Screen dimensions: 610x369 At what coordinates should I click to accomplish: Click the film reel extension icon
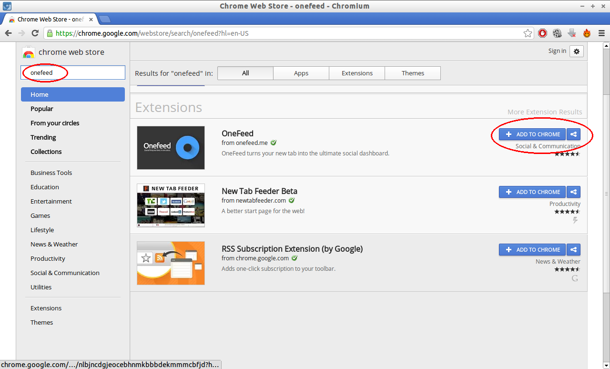tap(557, 33)
